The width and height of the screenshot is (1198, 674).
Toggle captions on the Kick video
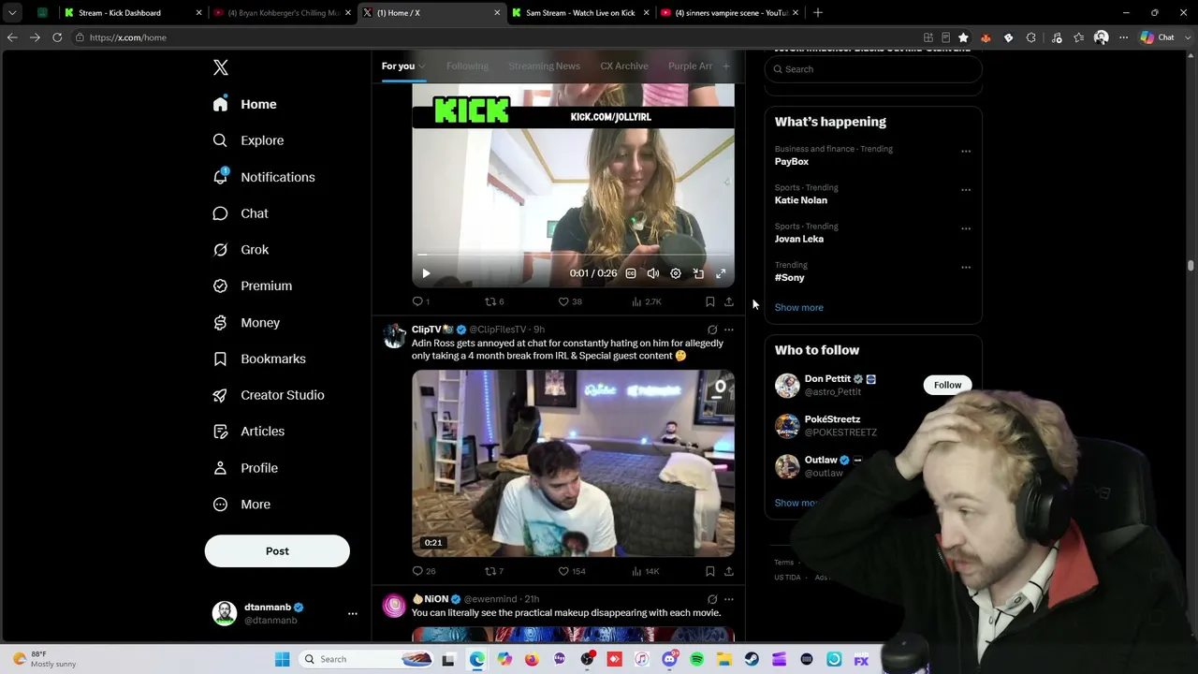(631, 273)
